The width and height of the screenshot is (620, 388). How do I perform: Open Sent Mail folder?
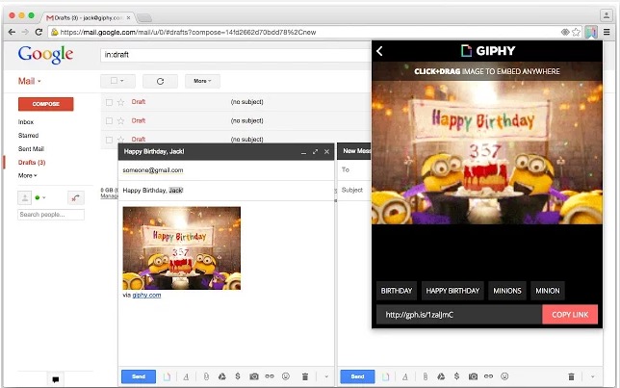pos(31,148)
